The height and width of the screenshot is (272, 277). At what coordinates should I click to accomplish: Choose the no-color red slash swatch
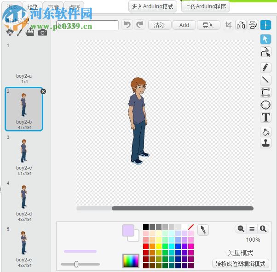(191, 227)
